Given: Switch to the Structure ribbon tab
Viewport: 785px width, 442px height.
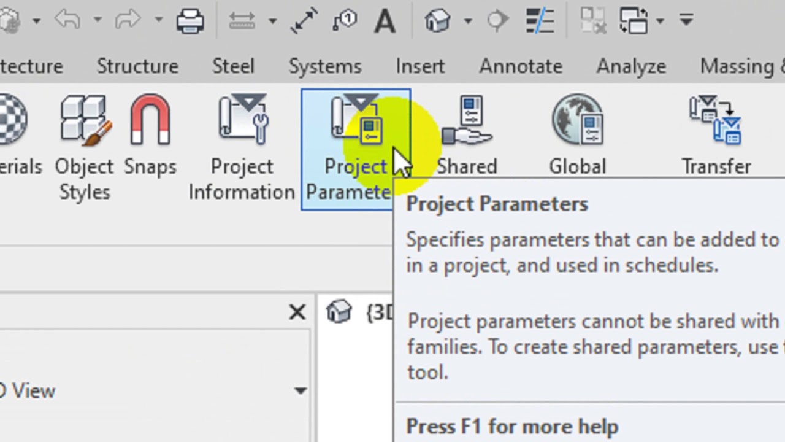Looking at the screenshot, I should 137,66.
